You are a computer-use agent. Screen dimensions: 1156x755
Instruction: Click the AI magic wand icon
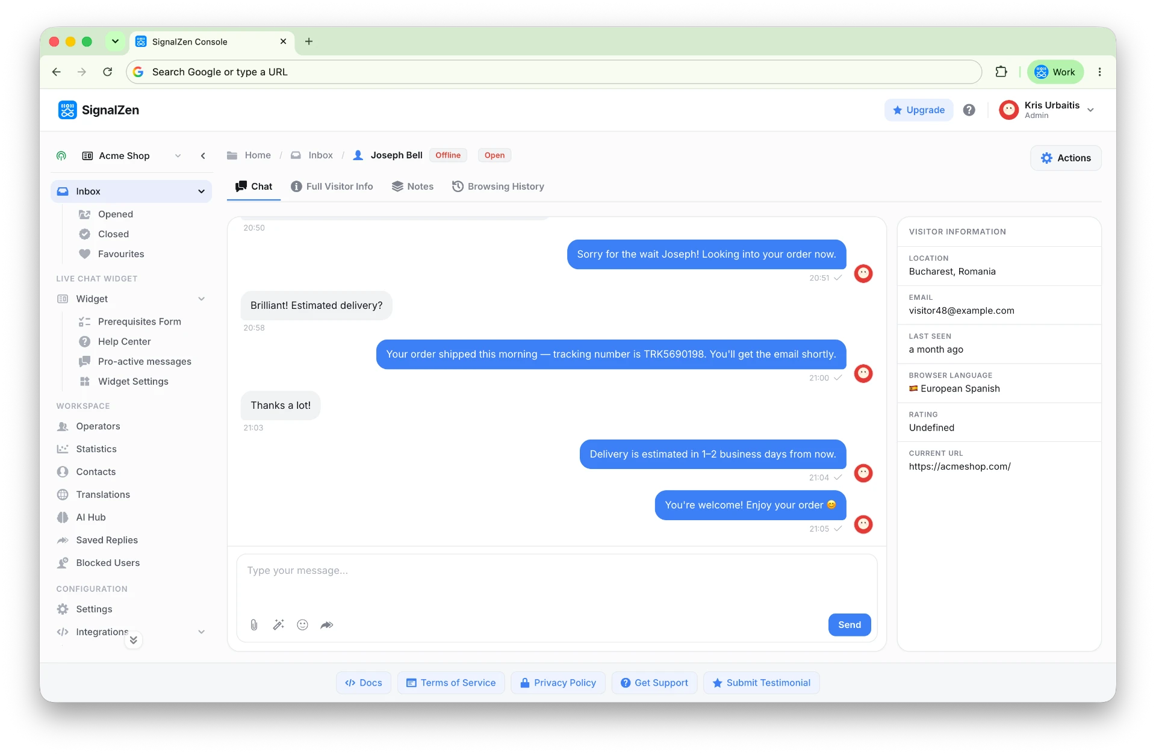point(278,625)
